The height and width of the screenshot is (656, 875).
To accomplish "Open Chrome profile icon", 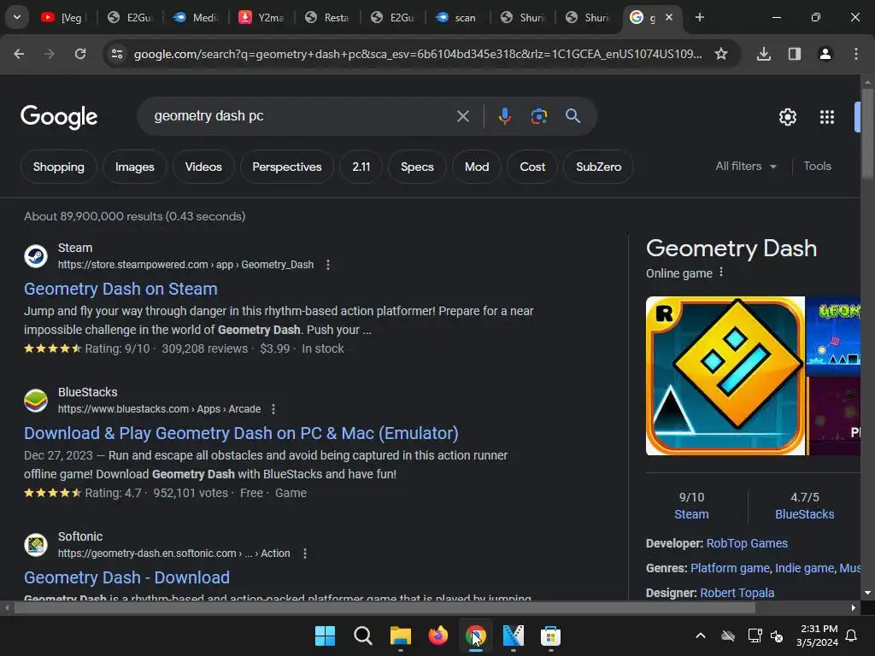I will [825, 54].
